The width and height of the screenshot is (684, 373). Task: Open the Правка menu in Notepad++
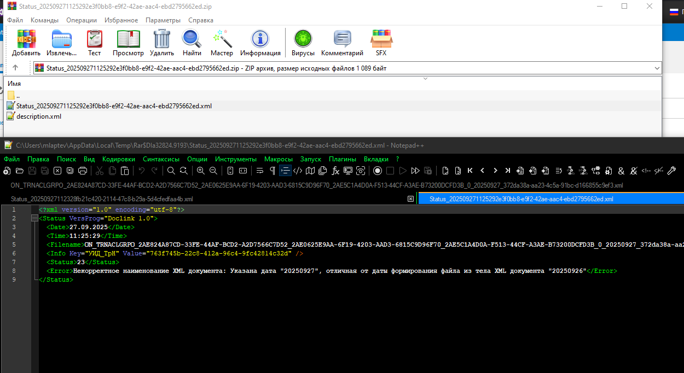[x=38, y=159]
